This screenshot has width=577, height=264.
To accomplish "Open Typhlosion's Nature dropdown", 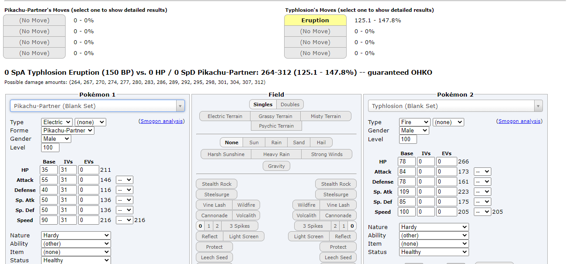I will pyautogui.click(x=434, y=227).
